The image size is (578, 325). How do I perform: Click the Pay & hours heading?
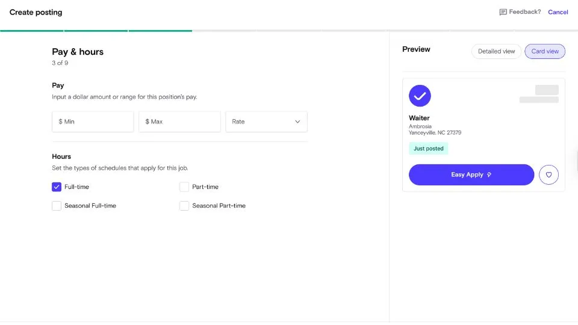tap(78, 52)
